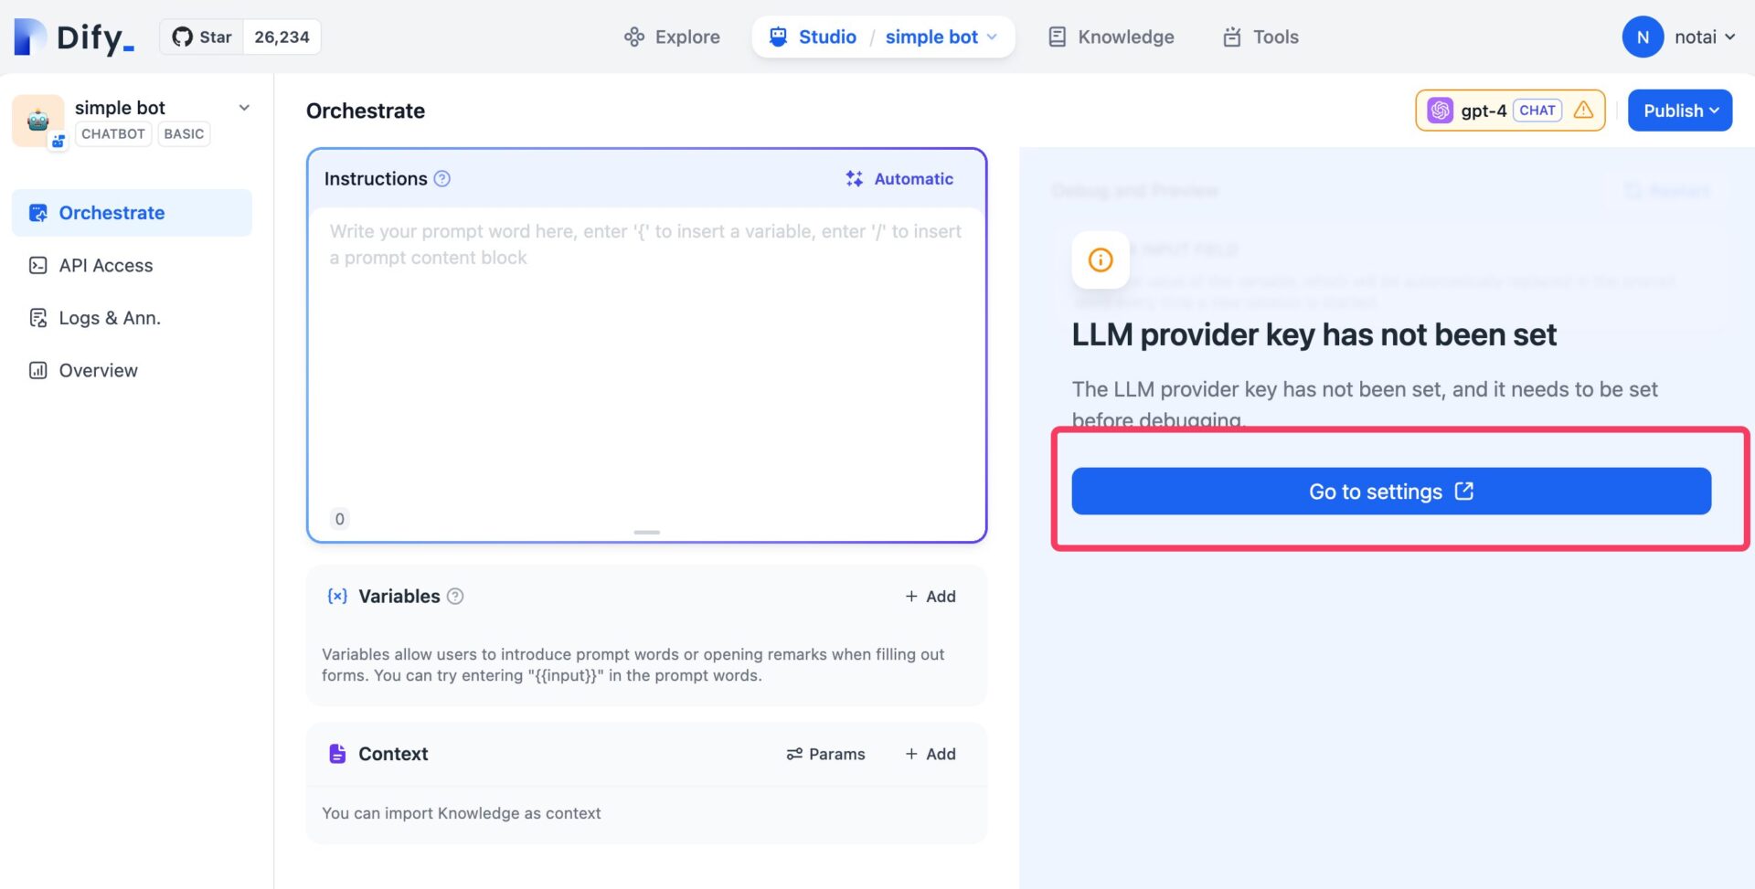Open the Explore page
Image resolution: width=1755 pixels, height=889 pixels.
(672, 37)
